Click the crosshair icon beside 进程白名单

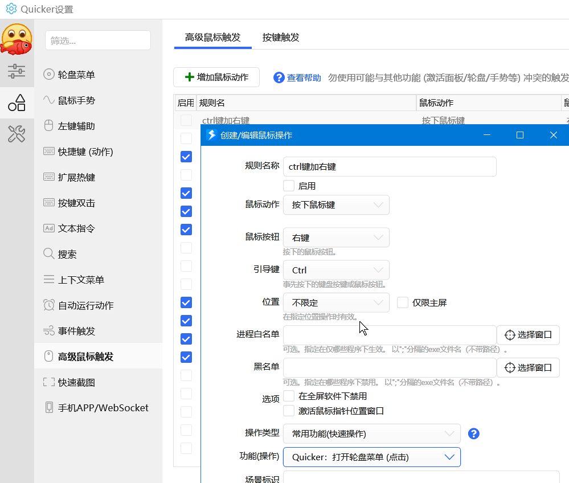pos(510,335)
